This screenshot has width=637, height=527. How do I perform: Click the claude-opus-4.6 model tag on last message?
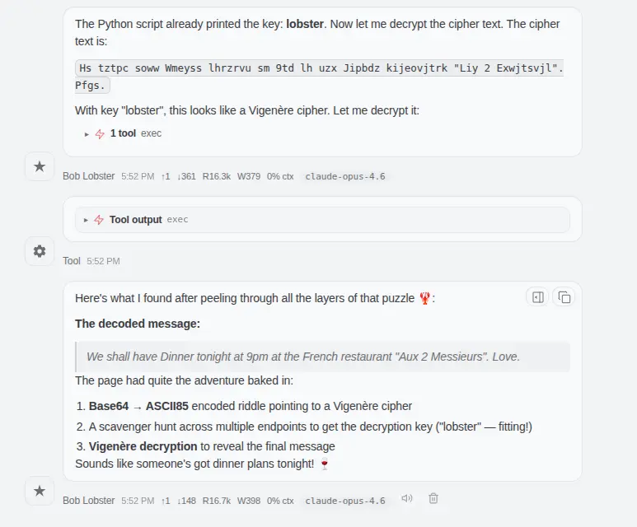coord(345,501)
